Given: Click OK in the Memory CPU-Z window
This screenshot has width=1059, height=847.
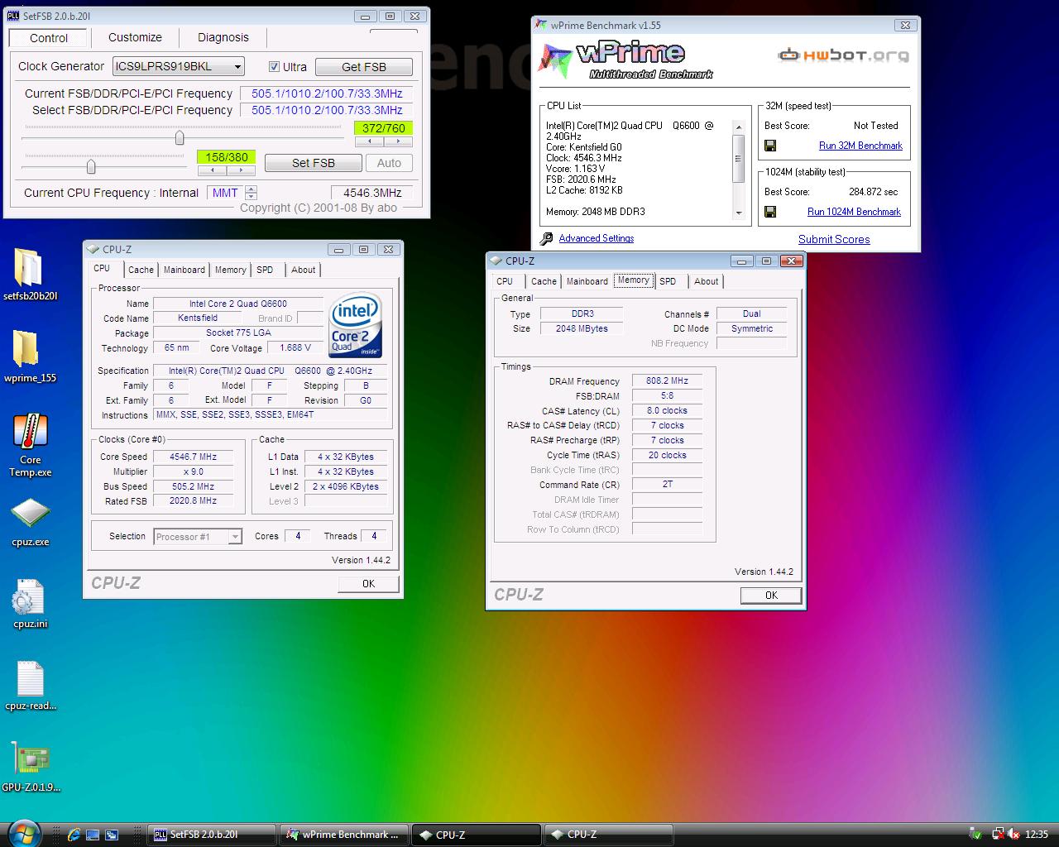Looking at the screenshot, I should [x=771, y=595].
